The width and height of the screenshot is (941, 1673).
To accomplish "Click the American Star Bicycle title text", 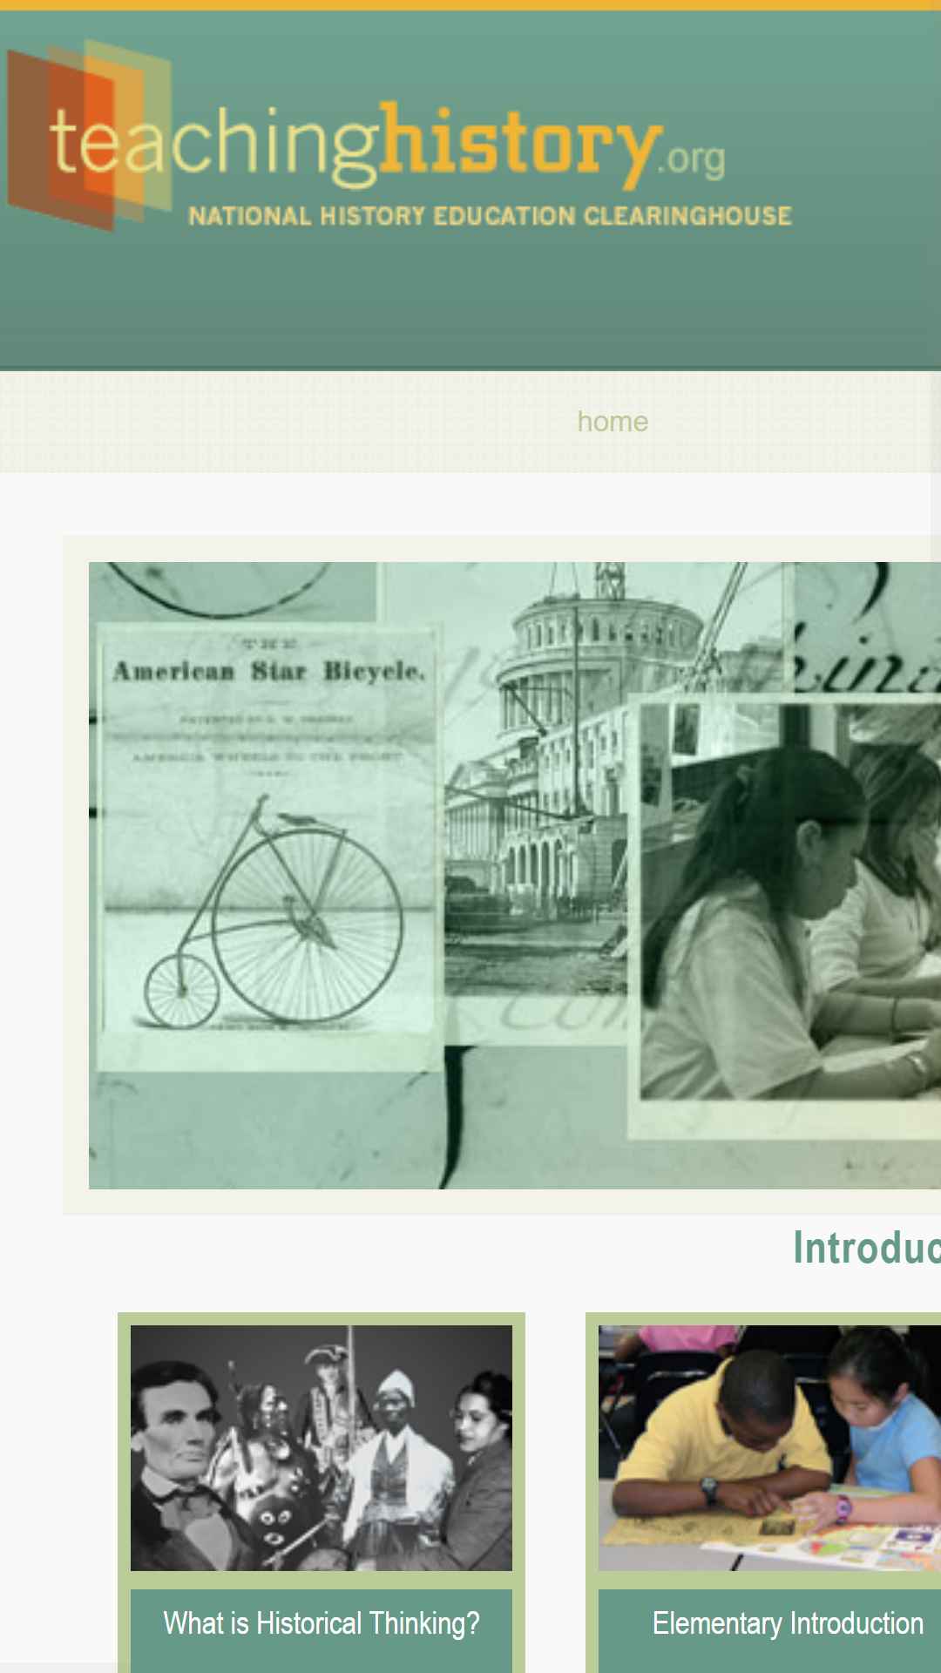I will tap(269, 671).
